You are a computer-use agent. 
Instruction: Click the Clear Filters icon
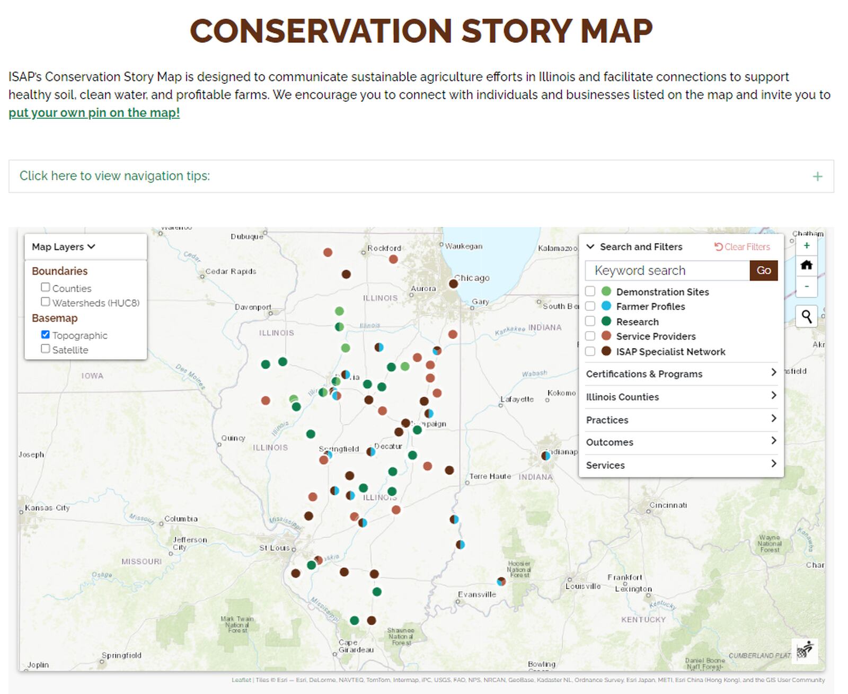[x=743, y=246]
